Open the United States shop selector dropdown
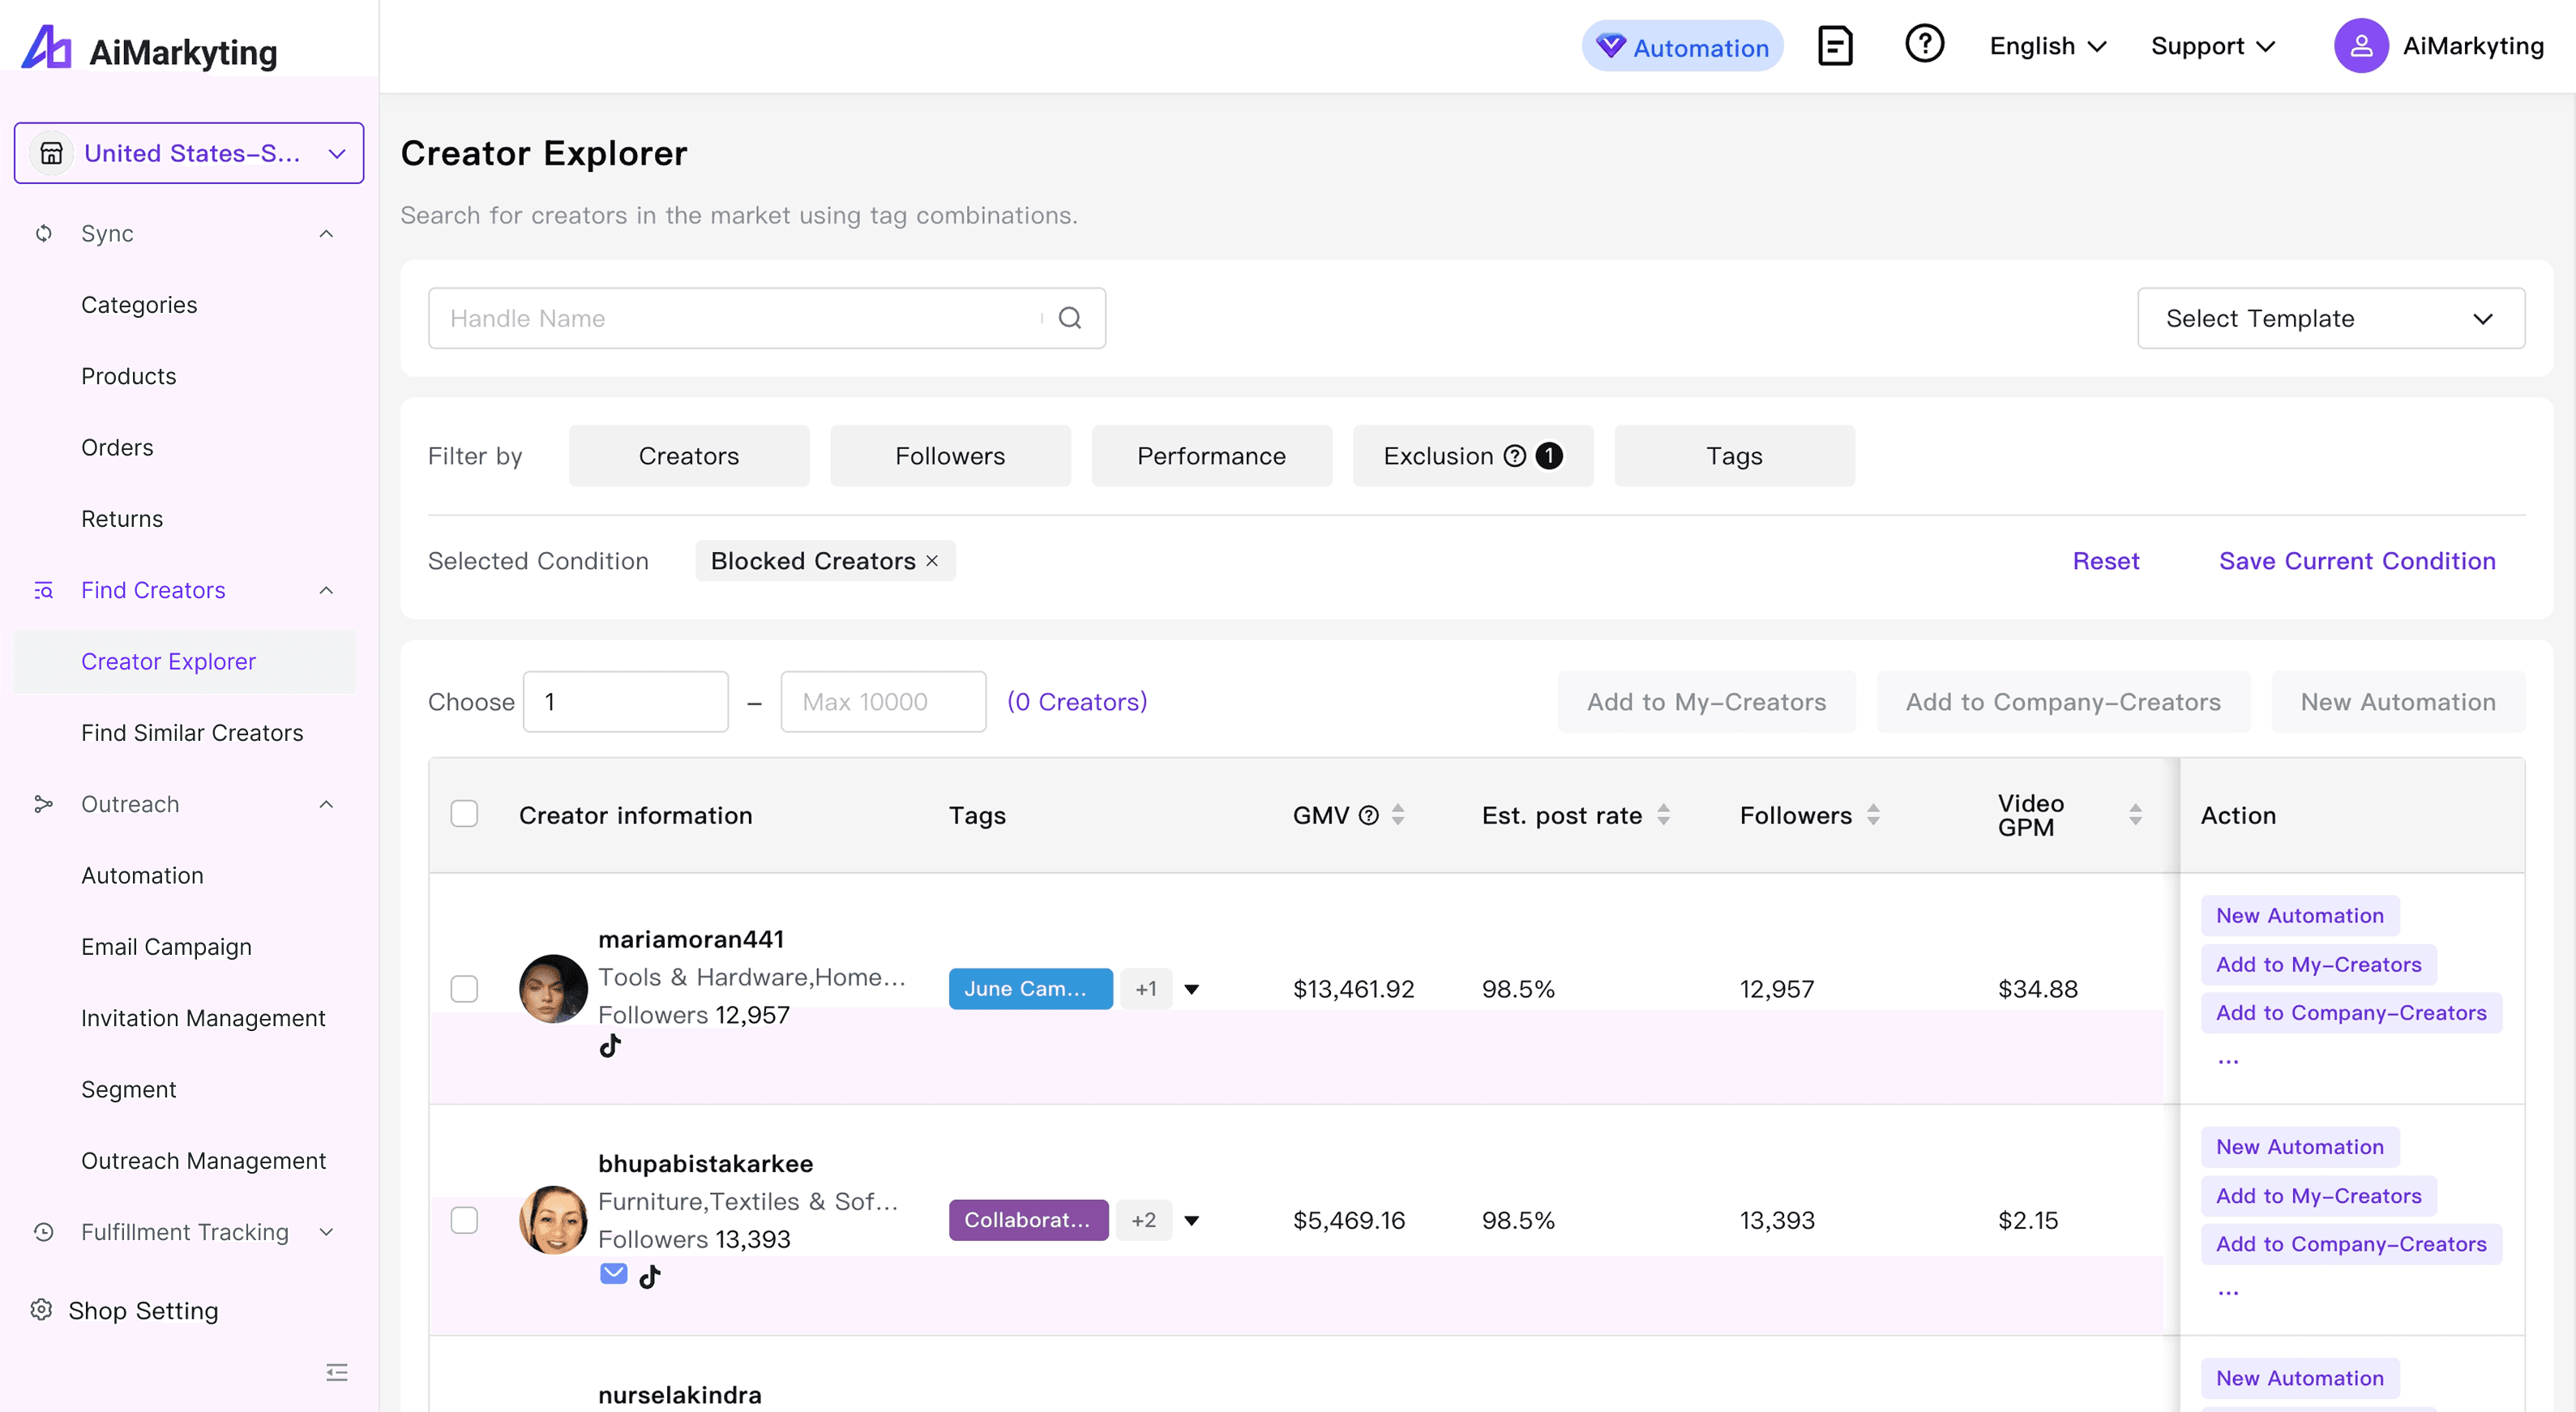2576x1412 pixels. tap(189, 153)
